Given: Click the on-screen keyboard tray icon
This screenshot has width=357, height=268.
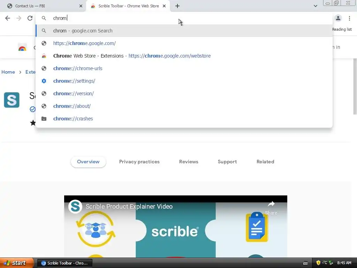Looking at the screenshot, I should 305,263.
